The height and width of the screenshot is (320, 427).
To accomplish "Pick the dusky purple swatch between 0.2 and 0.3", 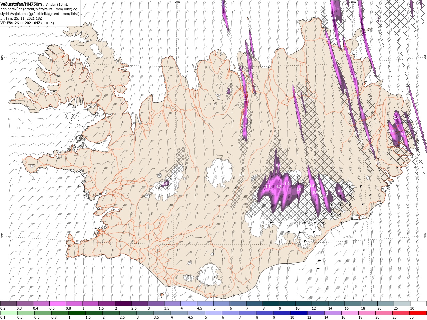I will tap(9, 304).
